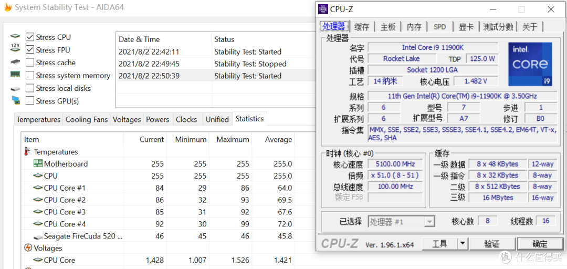This screenshot has width=567, height=269.
Task: Click the Intel Core i9 logo in CPU-Z
Action: tap(530, 64)
